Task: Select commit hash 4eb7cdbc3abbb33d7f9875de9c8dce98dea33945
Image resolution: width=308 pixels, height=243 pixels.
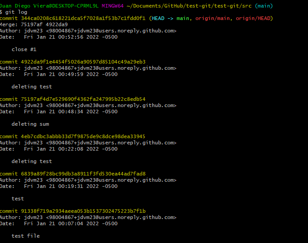Action: point(83,136)
